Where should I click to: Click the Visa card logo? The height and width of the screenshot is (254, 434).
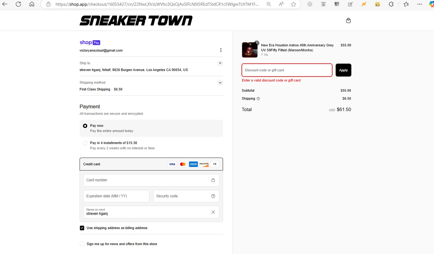(x=172, y=164)
